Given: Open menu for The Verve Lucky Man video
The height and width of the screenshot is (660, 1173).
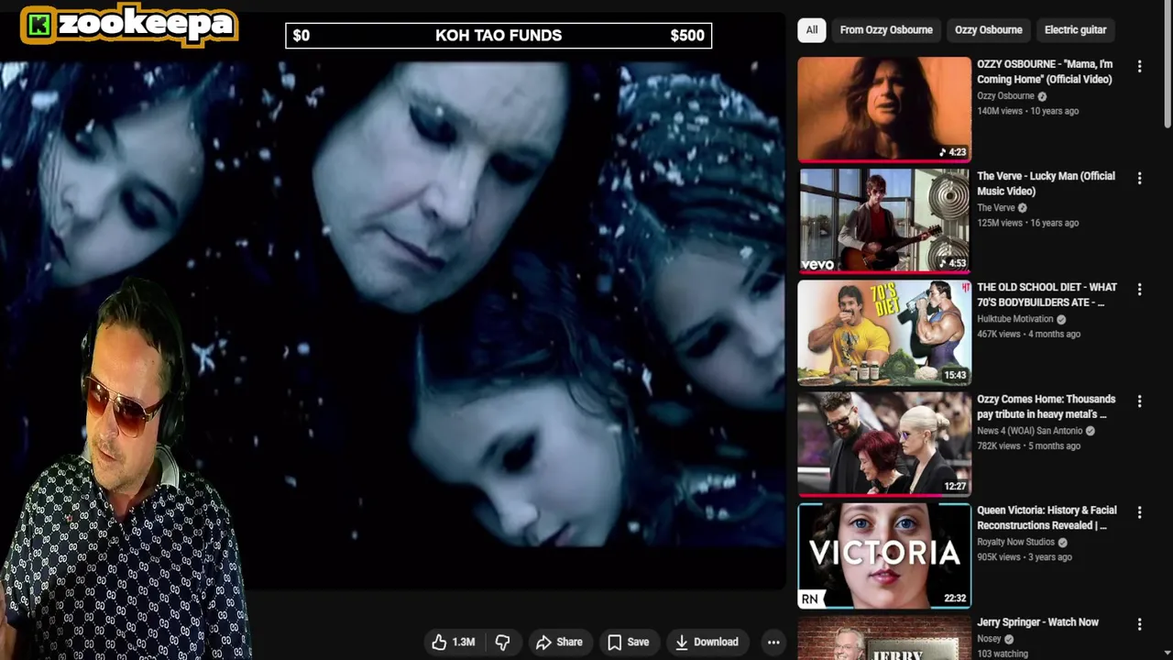Looking at the screenshot, I should click(x=1139, y=179).
